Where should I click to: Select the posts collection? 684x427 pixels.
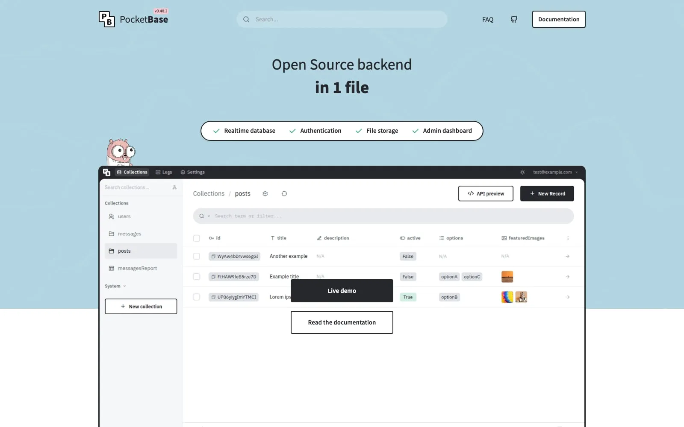tap(141, 251)
